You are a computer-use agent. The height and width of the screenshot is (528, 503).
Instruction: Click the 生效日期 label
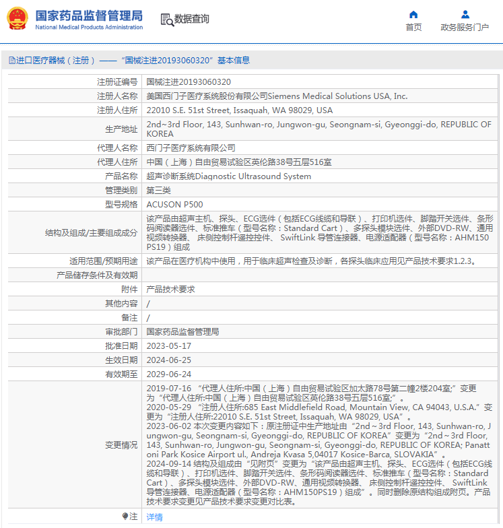coord(121,360)
